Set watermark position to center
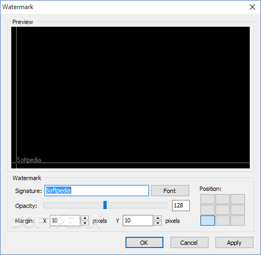Viewport: 261px width, 255px height. pyautogui.click(x=222, y=210)
